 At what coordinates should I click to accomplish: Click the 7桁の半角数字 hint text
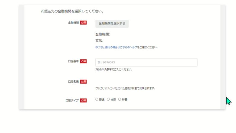click(113, 69)
